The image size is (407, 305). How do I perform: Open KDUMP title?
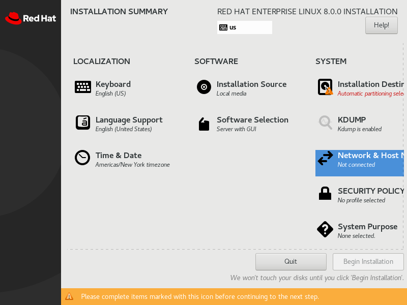(x=352, y=120)
